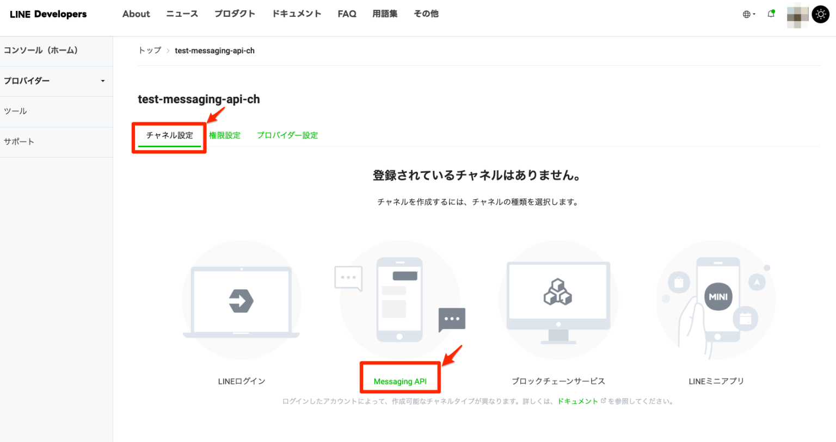Navigate to コンソール（ホーム）in the sidebar
This screenshot has width=836, height=442.
click(42, 49)
